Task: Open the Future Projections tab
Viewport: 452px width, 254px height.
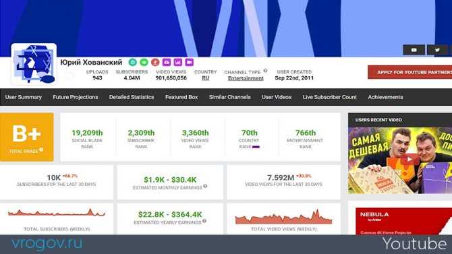Action: [x=76, y=97]
